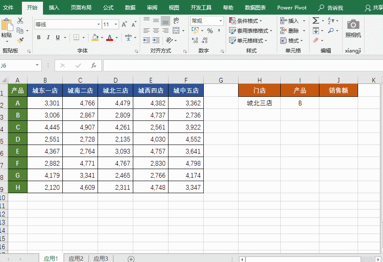Toggle center text alignment
383x262 pixels.
pyautogui.click(x=156, y=31)
